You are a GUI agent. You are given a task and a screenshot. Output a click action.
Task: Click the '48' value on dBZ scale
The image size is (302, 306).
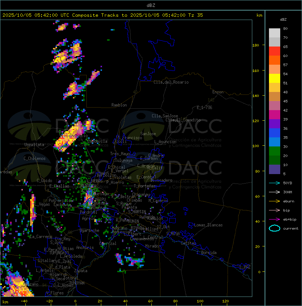(x=285, y=92)
